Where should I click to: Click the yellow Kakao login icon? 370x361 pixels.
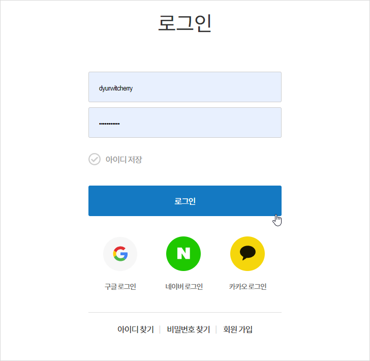pyautogui.click(x=248, y=254)
